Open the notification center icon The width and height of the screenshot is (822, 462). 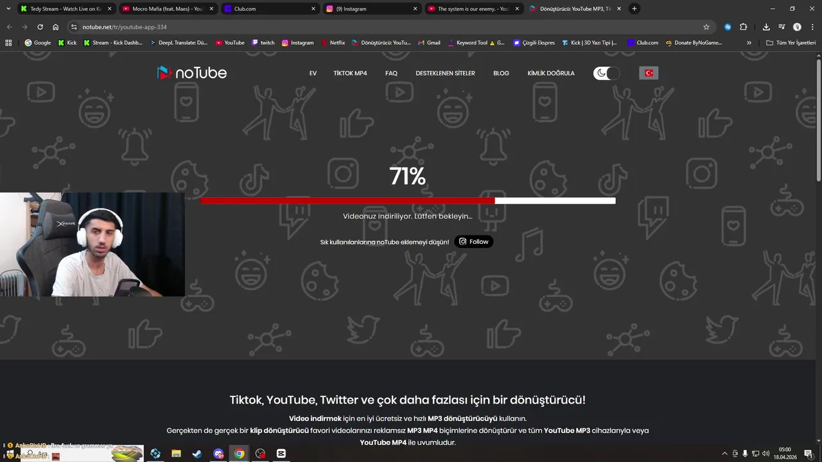[x=809, y=454]
